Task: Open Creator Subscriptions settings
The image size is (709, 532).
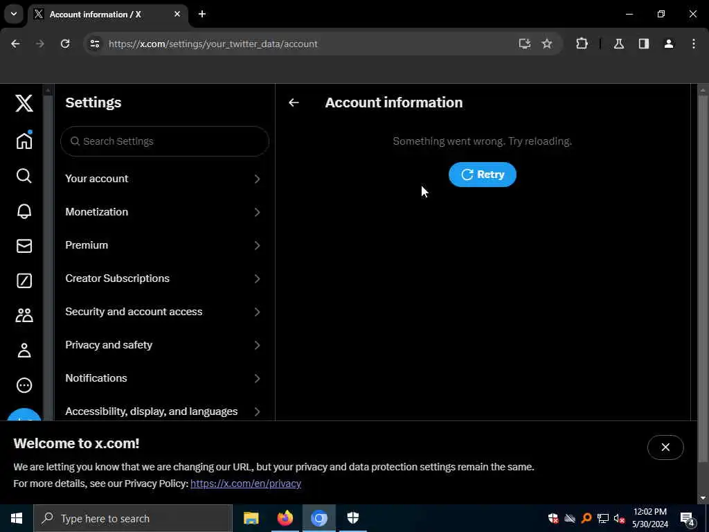Action: coord(164,278)
